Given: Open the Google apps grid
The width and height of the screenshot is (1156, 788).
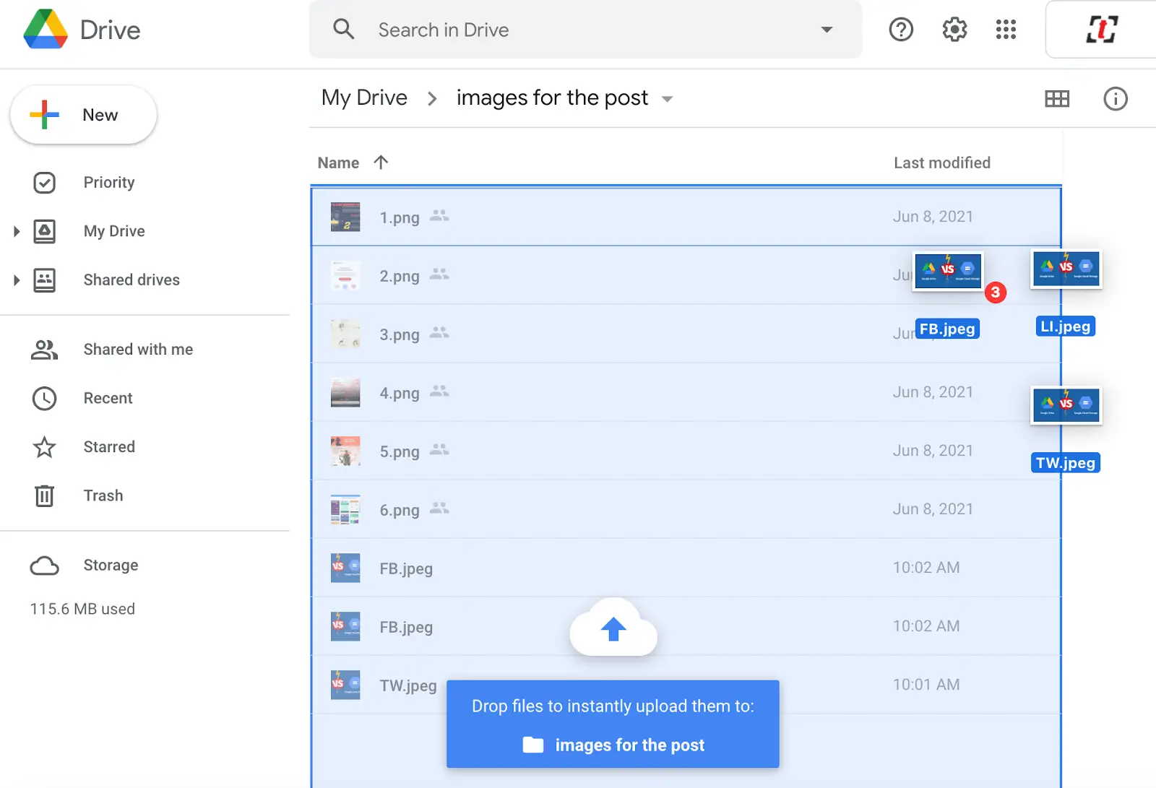Looking at the screenshot, I should tap(1005, 30).
